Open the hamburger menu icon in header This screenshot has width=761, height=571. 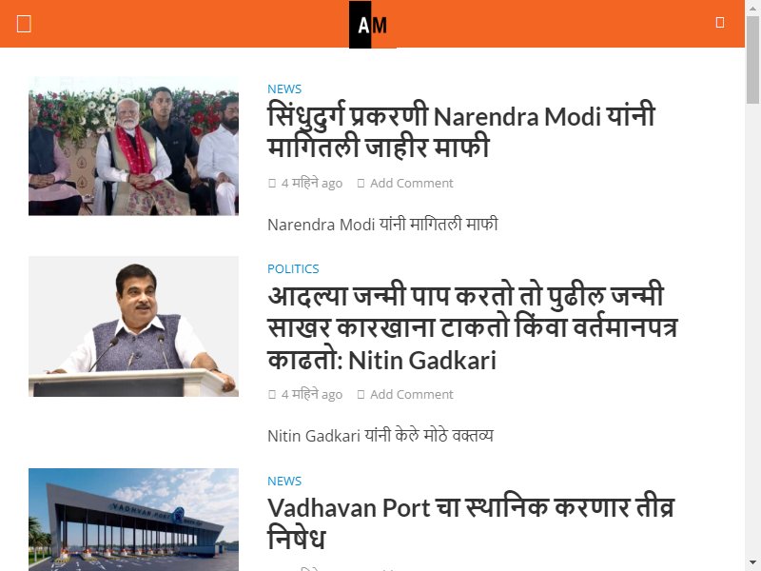coord(24,23)
